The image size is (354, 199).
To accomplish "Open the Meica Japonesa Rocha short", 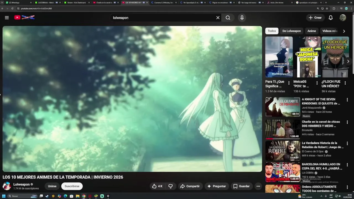I will tap(307, 57).
